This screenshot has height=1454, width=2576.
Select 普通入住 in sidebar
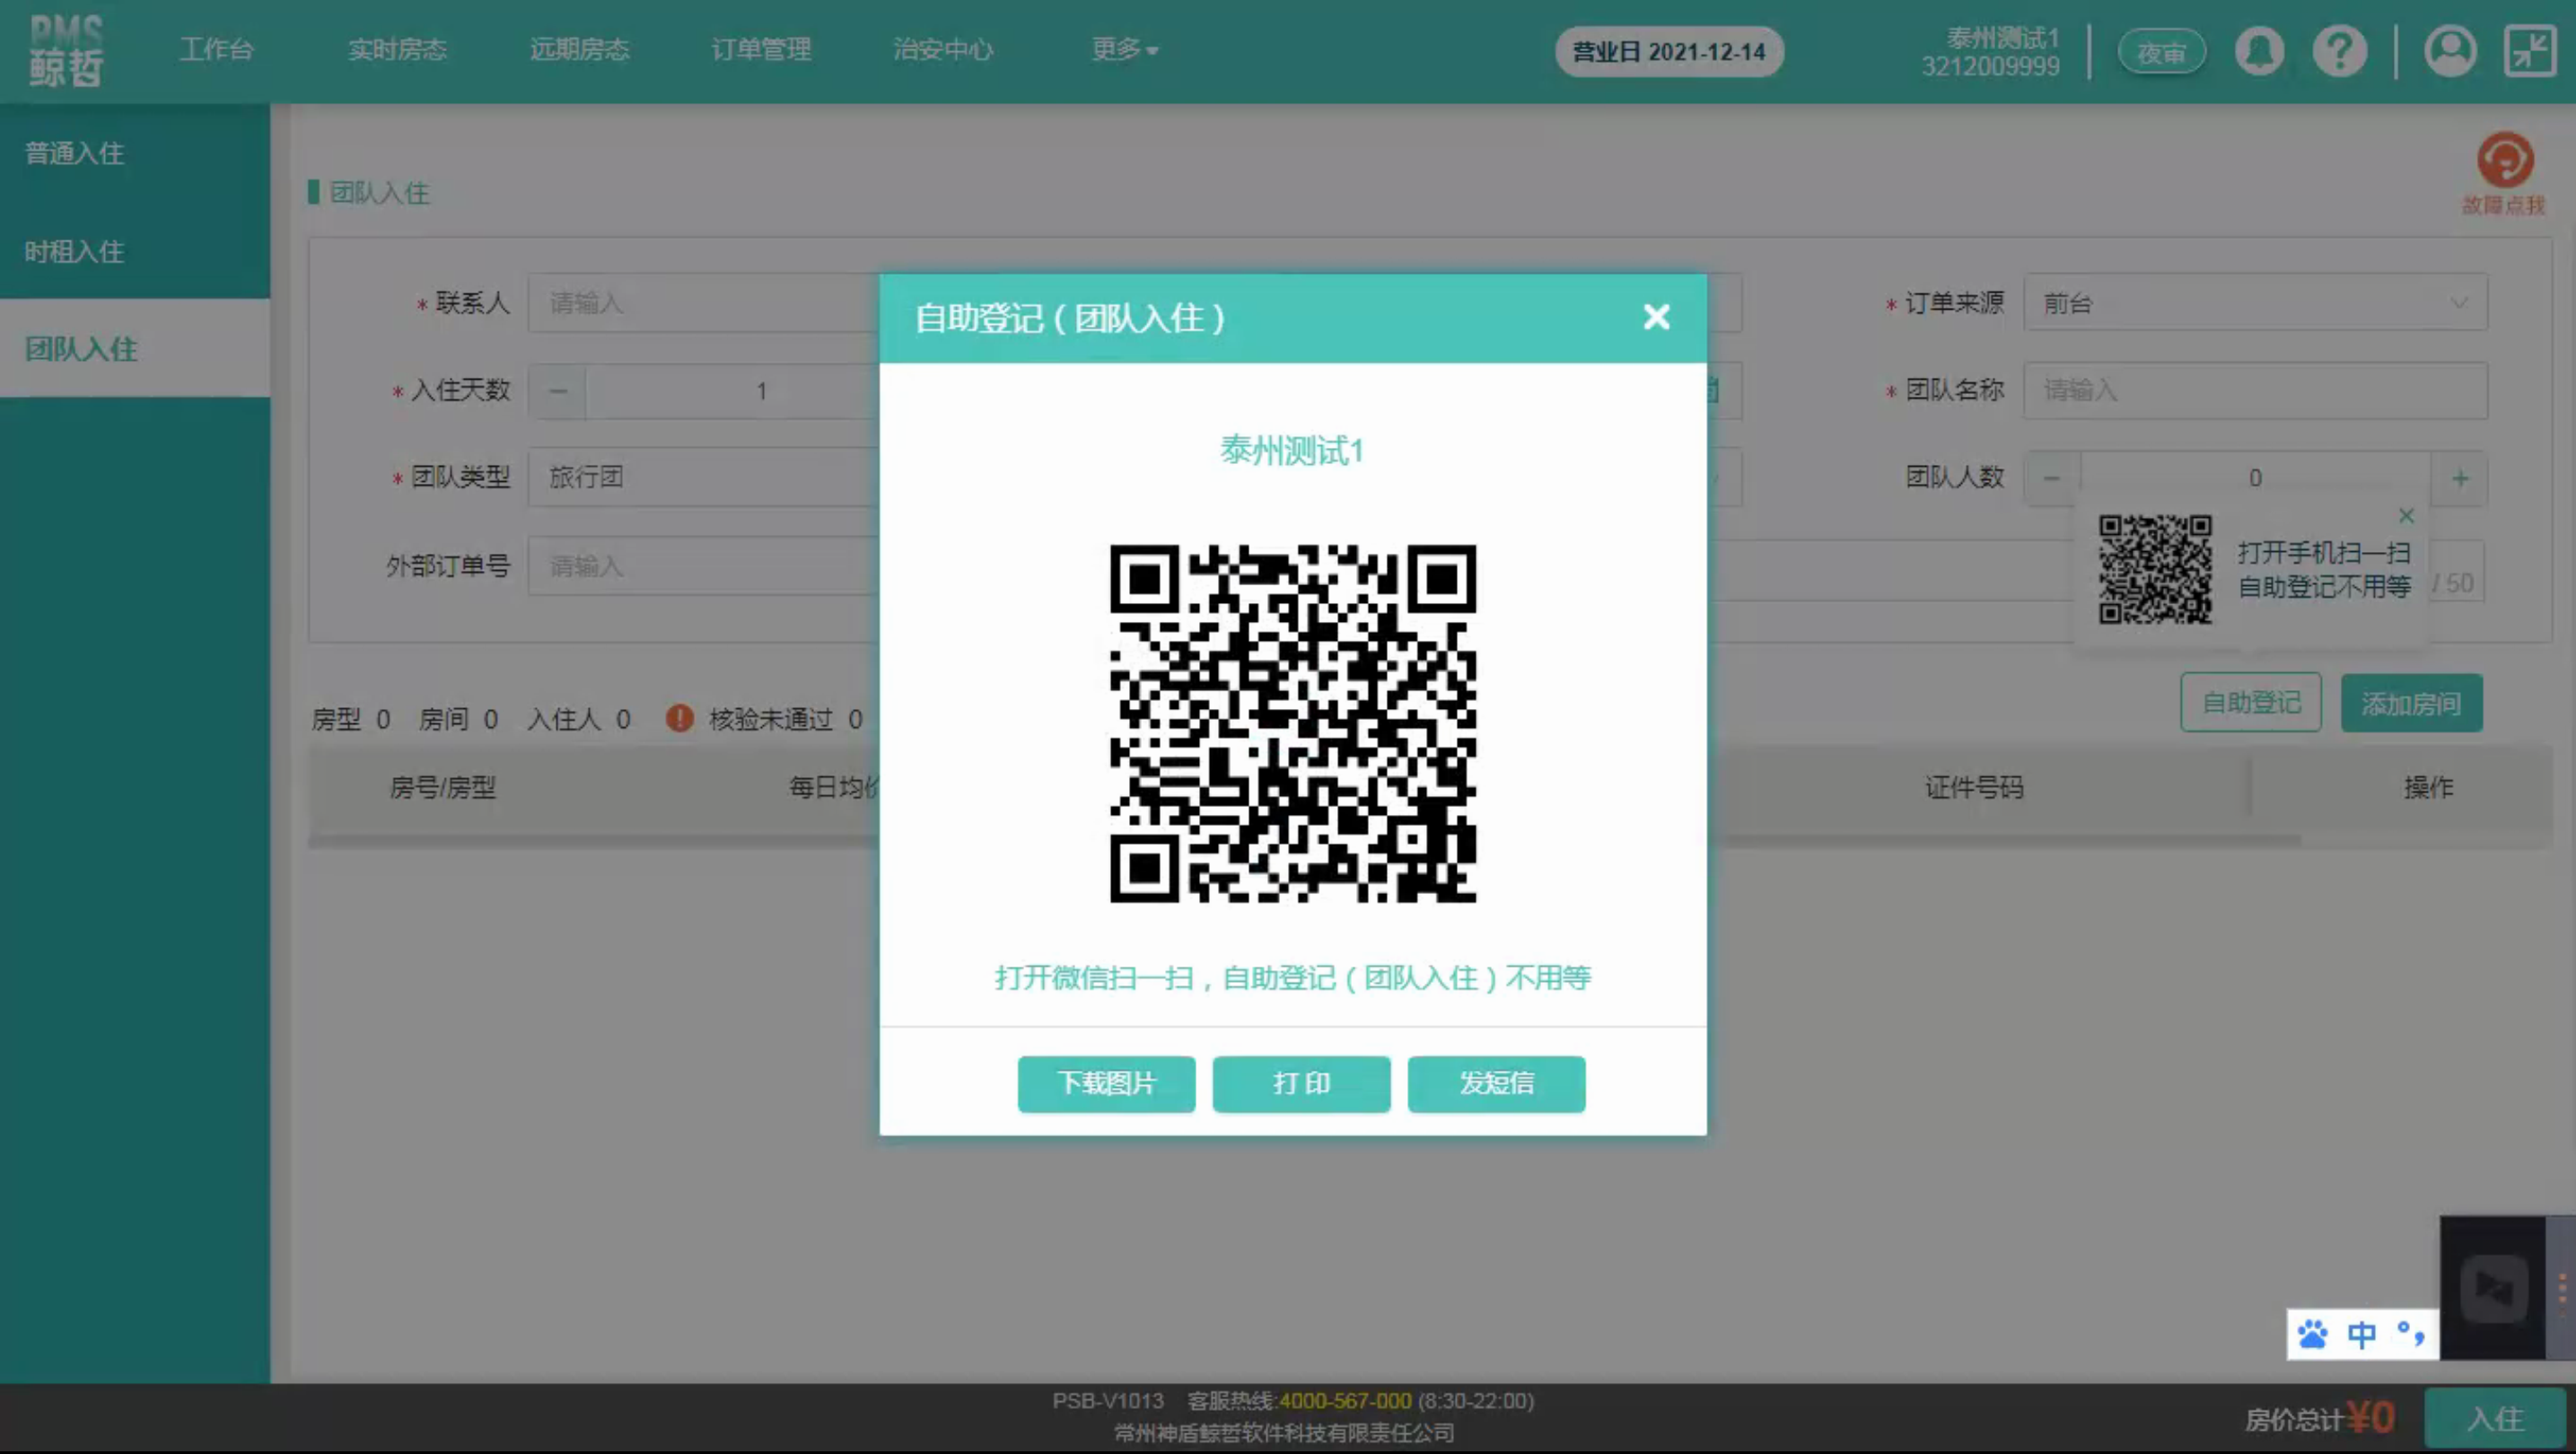tap(135, 153)
